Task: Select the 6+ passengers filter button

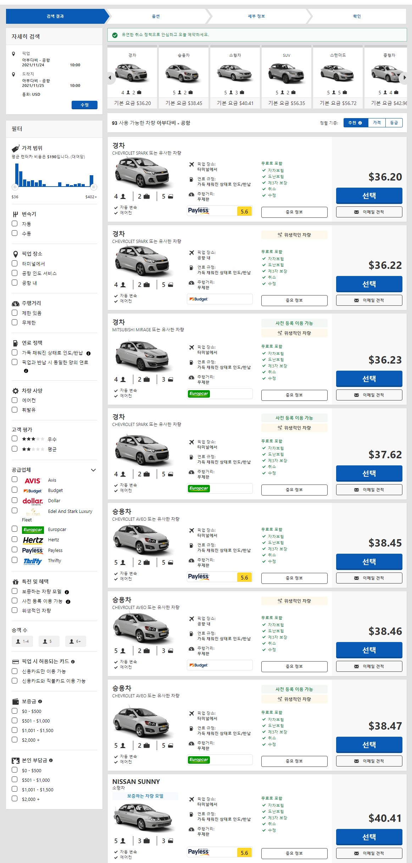Action: (x=76, y=641)
